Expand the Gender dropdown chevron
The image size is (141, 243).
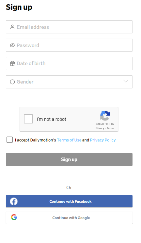(126, 81)
